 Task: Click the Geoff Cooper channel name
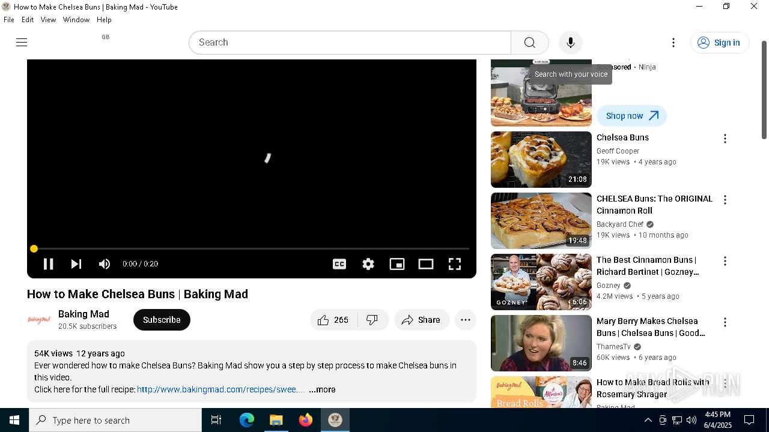(618, 151)
